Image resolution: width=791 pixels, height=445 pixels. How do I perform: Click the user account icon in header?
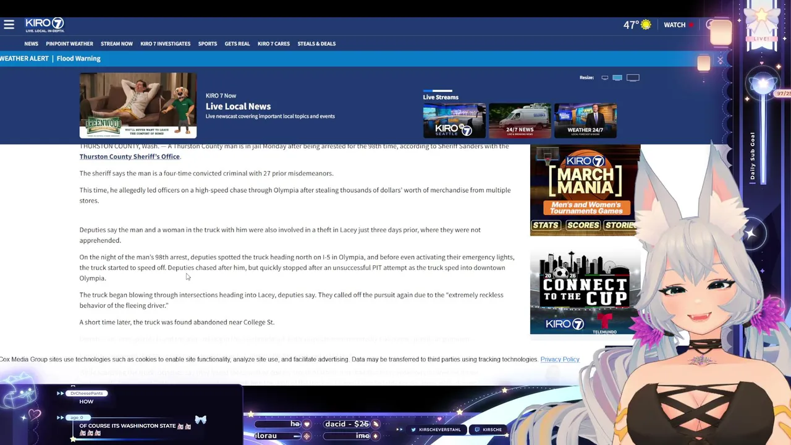(x=711, y=25)
